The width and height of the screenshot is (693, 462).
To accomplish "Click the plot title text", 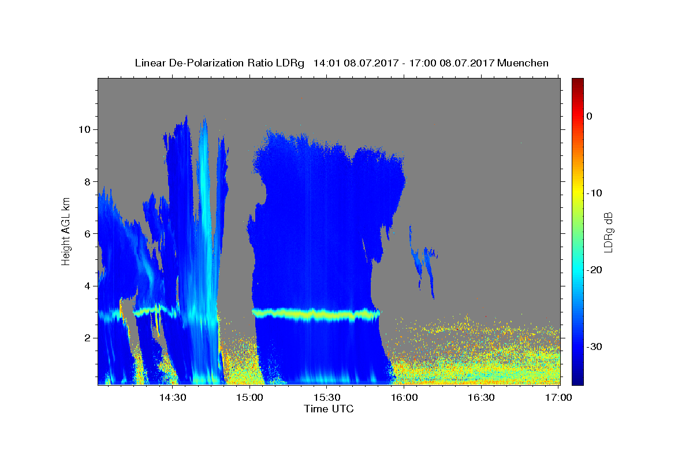I will [341, 63].
